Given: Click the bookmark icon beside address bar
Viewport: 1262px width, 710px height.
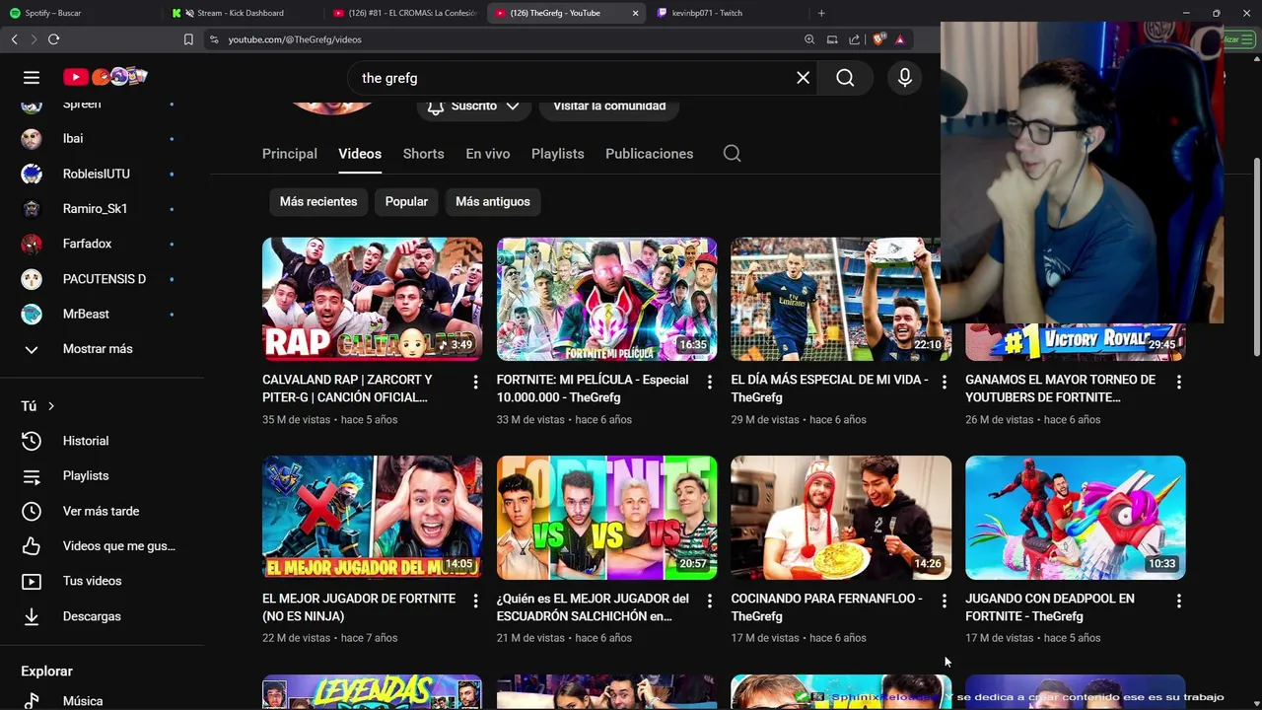Looking at the screenshot, I should pyautogui.click(x=188, y=39).
